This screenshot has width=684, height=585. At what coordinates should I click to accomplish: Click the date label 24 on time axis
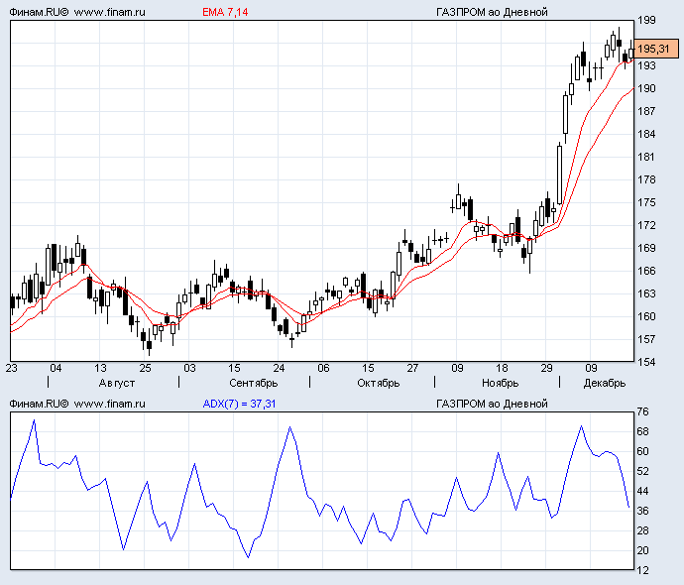[x=279, y=368]
